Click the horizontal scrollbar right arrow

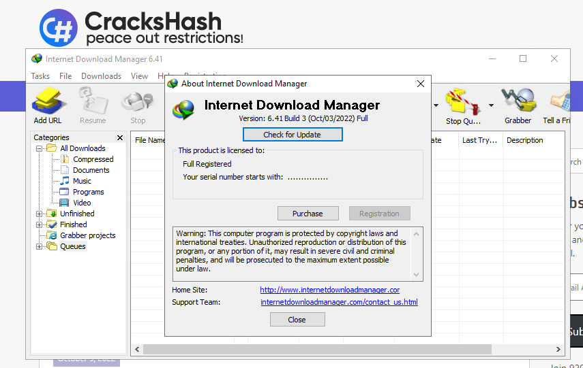pos(558,349)
